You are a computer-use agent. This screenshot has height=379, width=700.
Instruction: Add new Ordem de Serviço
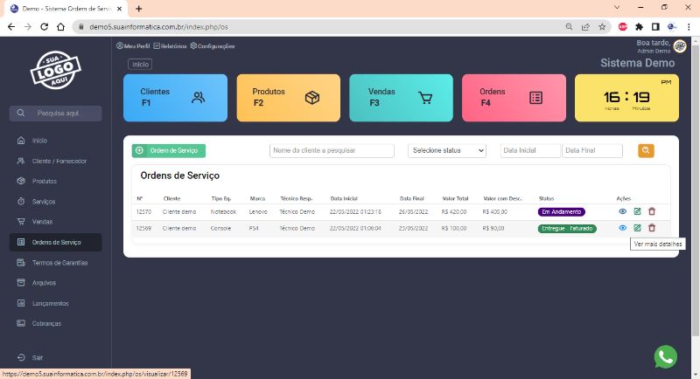tap(169, 150)
